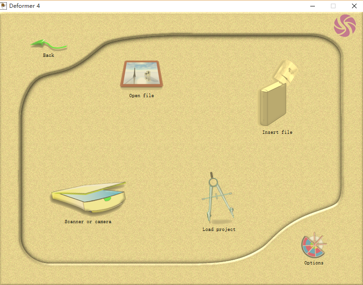This screenshot has width=363, height=285.
Task: Click the Deformer 4 title bar app icon
Action: pyautogui.click(x=4, y=6)
